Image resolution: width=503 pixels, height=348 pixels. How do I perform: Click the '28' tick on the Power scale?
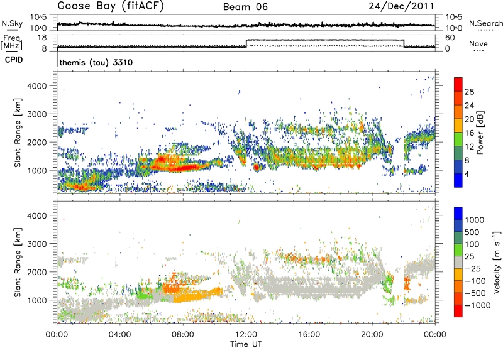coord(469,92)
